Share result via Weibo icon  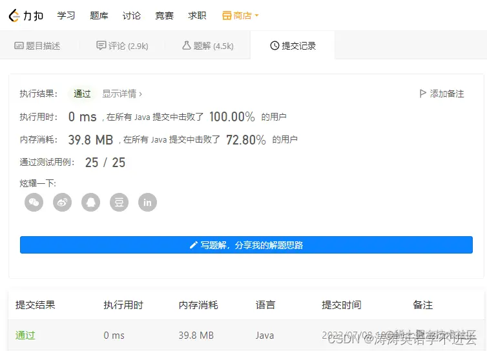[x=63, y=203]
